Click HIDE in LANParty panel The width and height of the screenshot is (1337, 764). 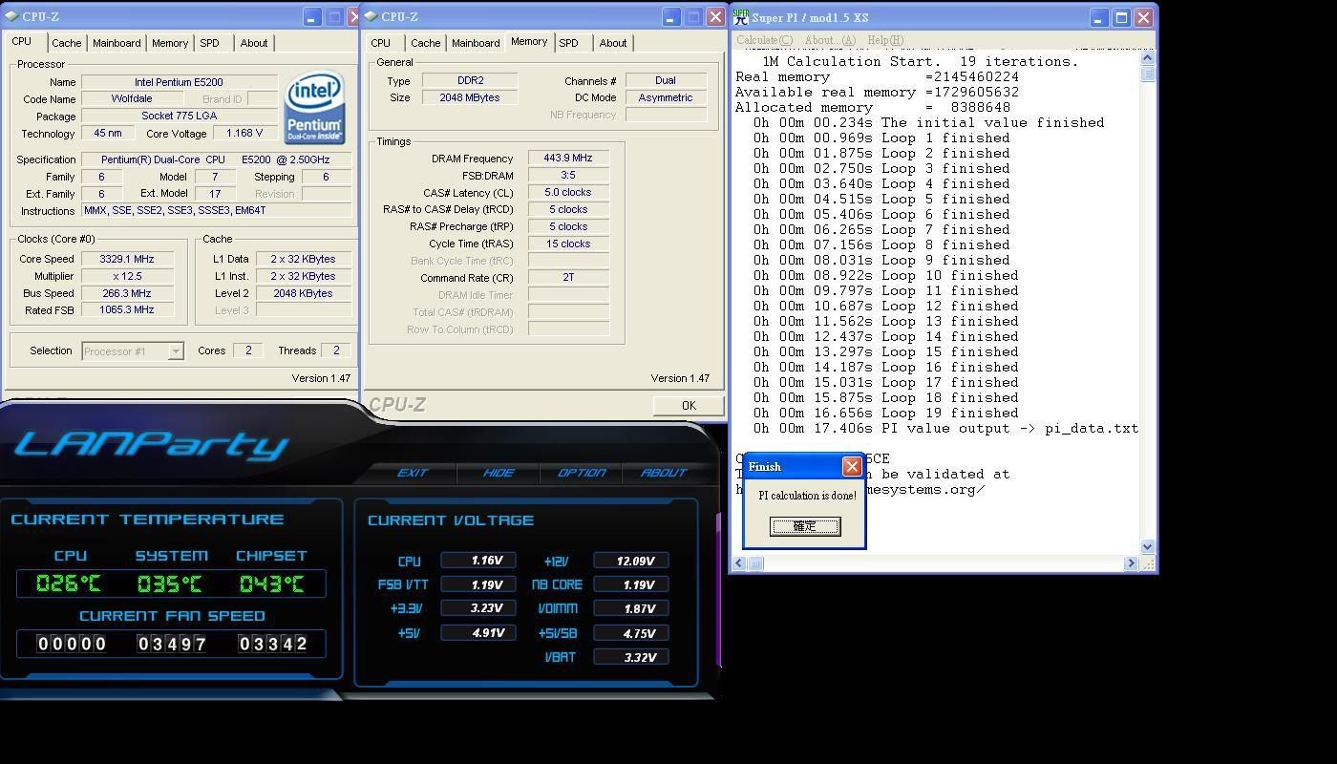click(x=498, y=473)
